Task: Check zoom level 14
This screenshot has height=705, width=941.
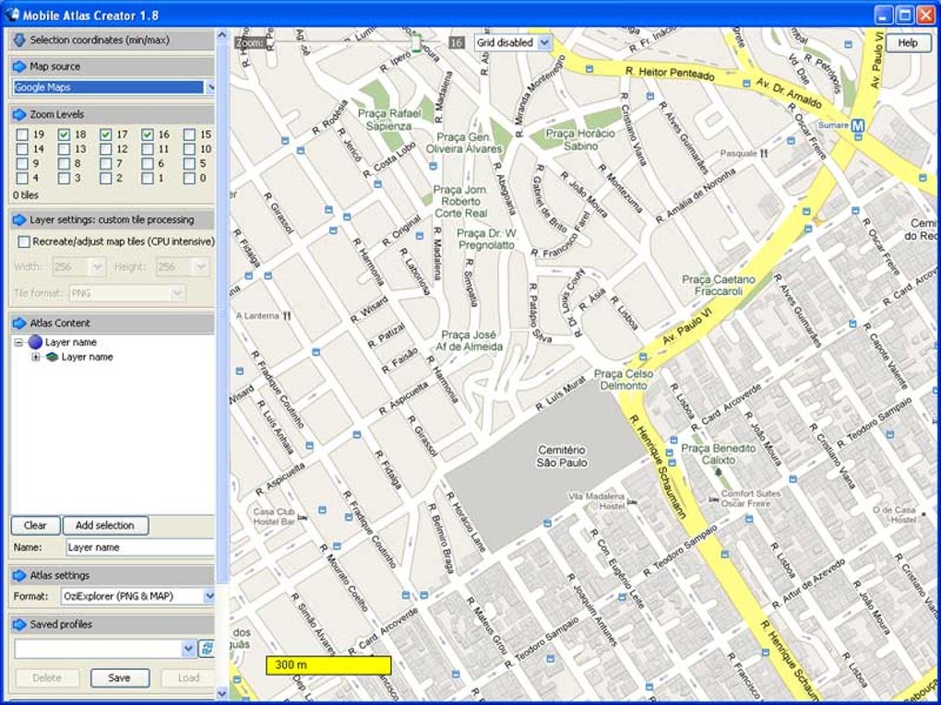Action: [22, 149]
